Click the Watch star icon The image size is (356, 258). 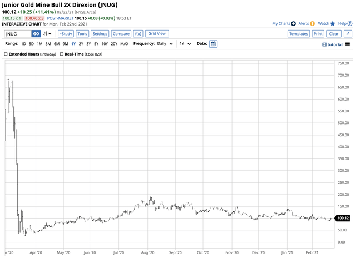coord(333,23)
